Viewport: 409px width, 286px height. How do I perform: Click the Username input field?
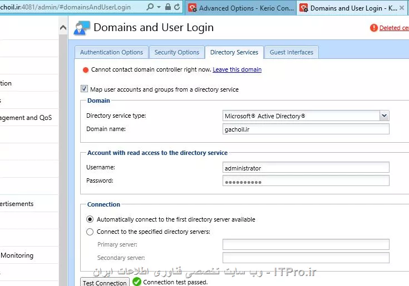[x=305, y=168]
